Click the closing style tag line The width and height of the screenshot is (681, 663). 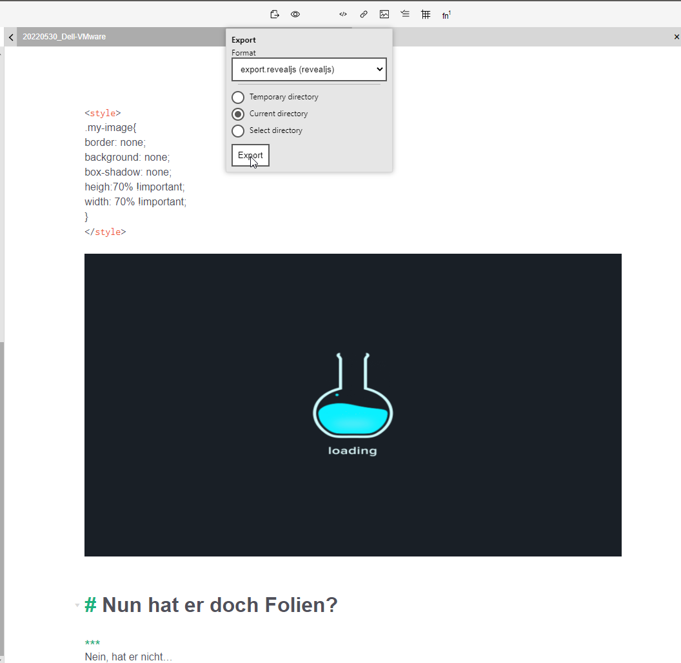(106, 232)
